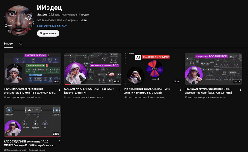Open thumbnail labeled он умеет ВООБЩЕ ВСЁ

[x=213, y=68]
